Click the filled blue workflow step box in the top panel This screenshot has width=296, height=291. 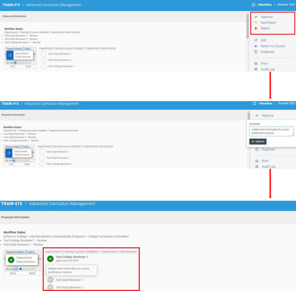tap(15, 63)
